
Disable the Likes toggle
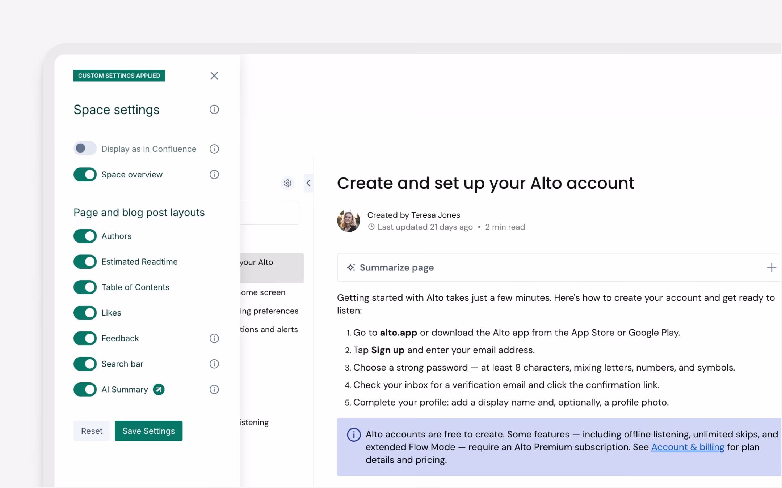coord(85,313)
